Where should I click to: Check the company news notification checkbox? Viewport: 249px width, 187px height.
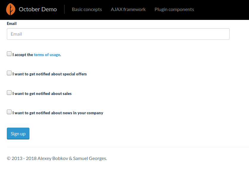[9, 112]
